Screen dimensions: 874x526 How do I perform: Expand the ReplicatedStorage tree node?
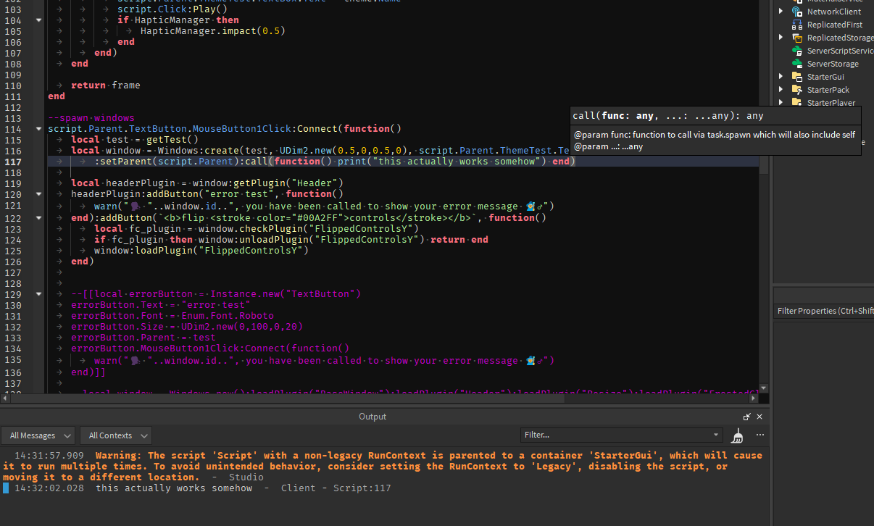tap(779, 37)
